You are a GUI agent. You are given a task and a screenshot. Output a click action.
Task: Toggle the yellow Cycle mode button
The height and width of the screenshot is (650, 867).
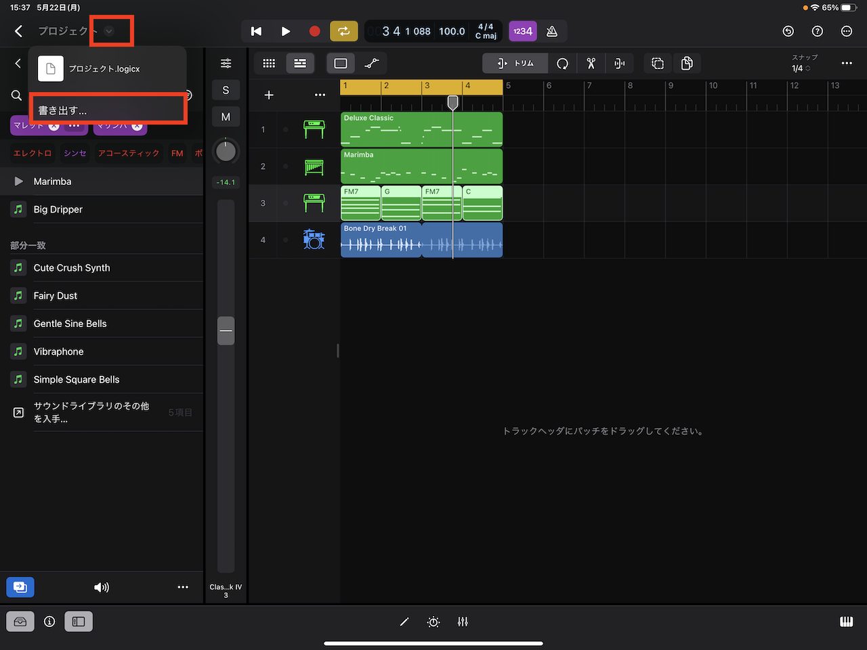pos(343,31)
